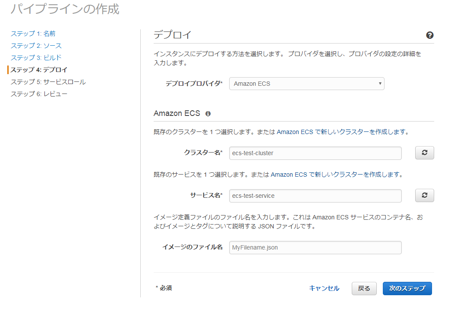470x309 pixels.
Task: Open ステップ 3: ビルド in sidebar
Action: 36,58
